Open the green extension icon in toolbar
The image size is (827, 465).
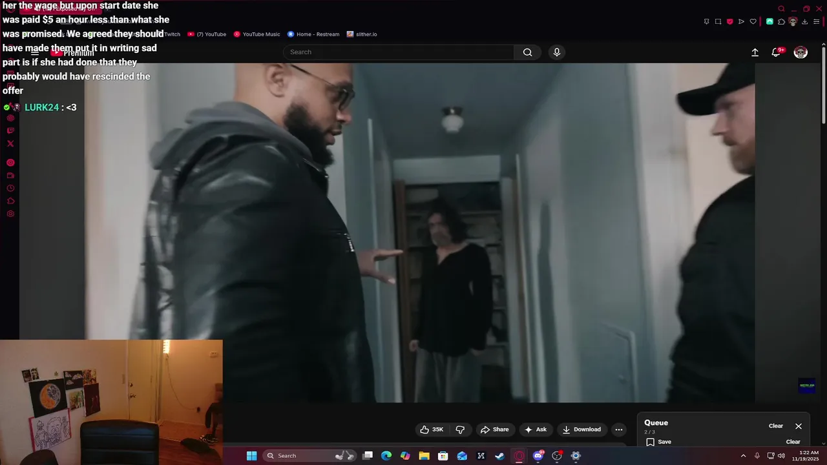(769, 21)
